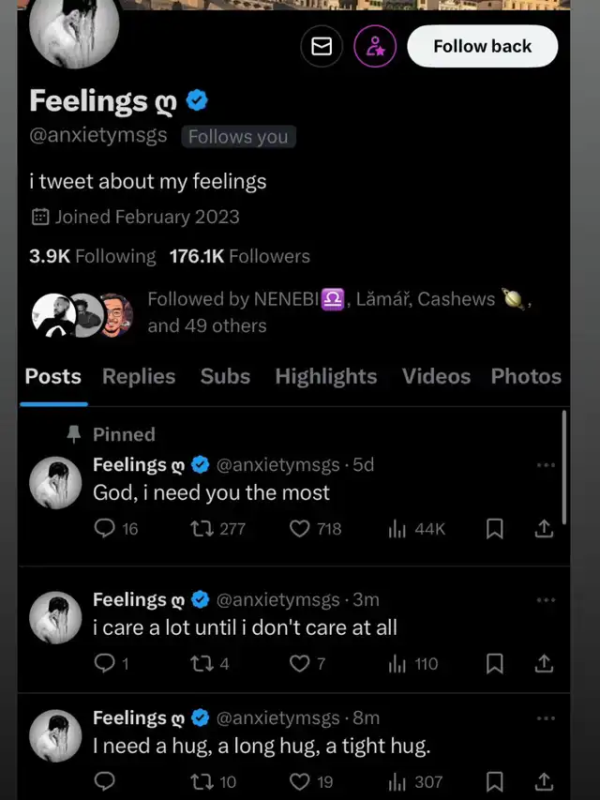Bookmark the "I need a hug" post
Image resolution: width=600 pixels, height=800 pixels.
point(495,781)
